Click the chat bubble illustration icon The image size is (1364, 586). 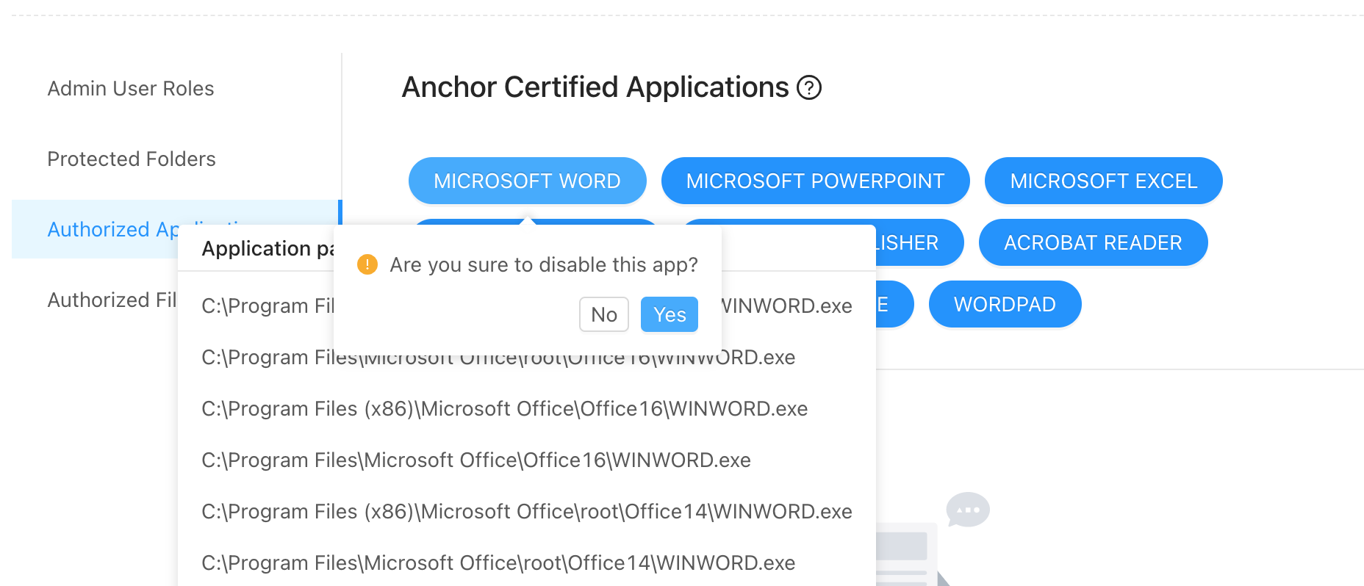pos(968,510)
